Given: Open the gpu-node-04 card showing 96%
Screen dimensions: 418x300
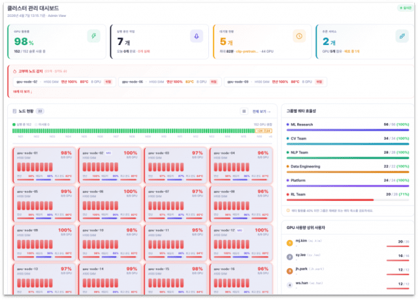Looking at the screenshot, I should click(241, 165).
